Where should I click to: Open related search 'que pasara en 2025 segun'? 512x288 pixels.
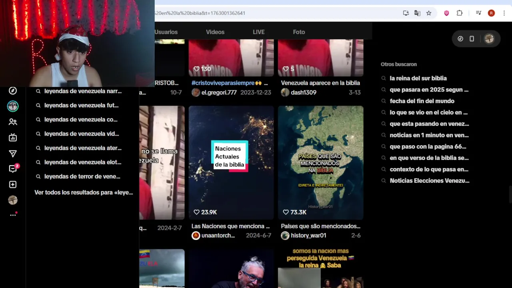click(x=429, y=90)
